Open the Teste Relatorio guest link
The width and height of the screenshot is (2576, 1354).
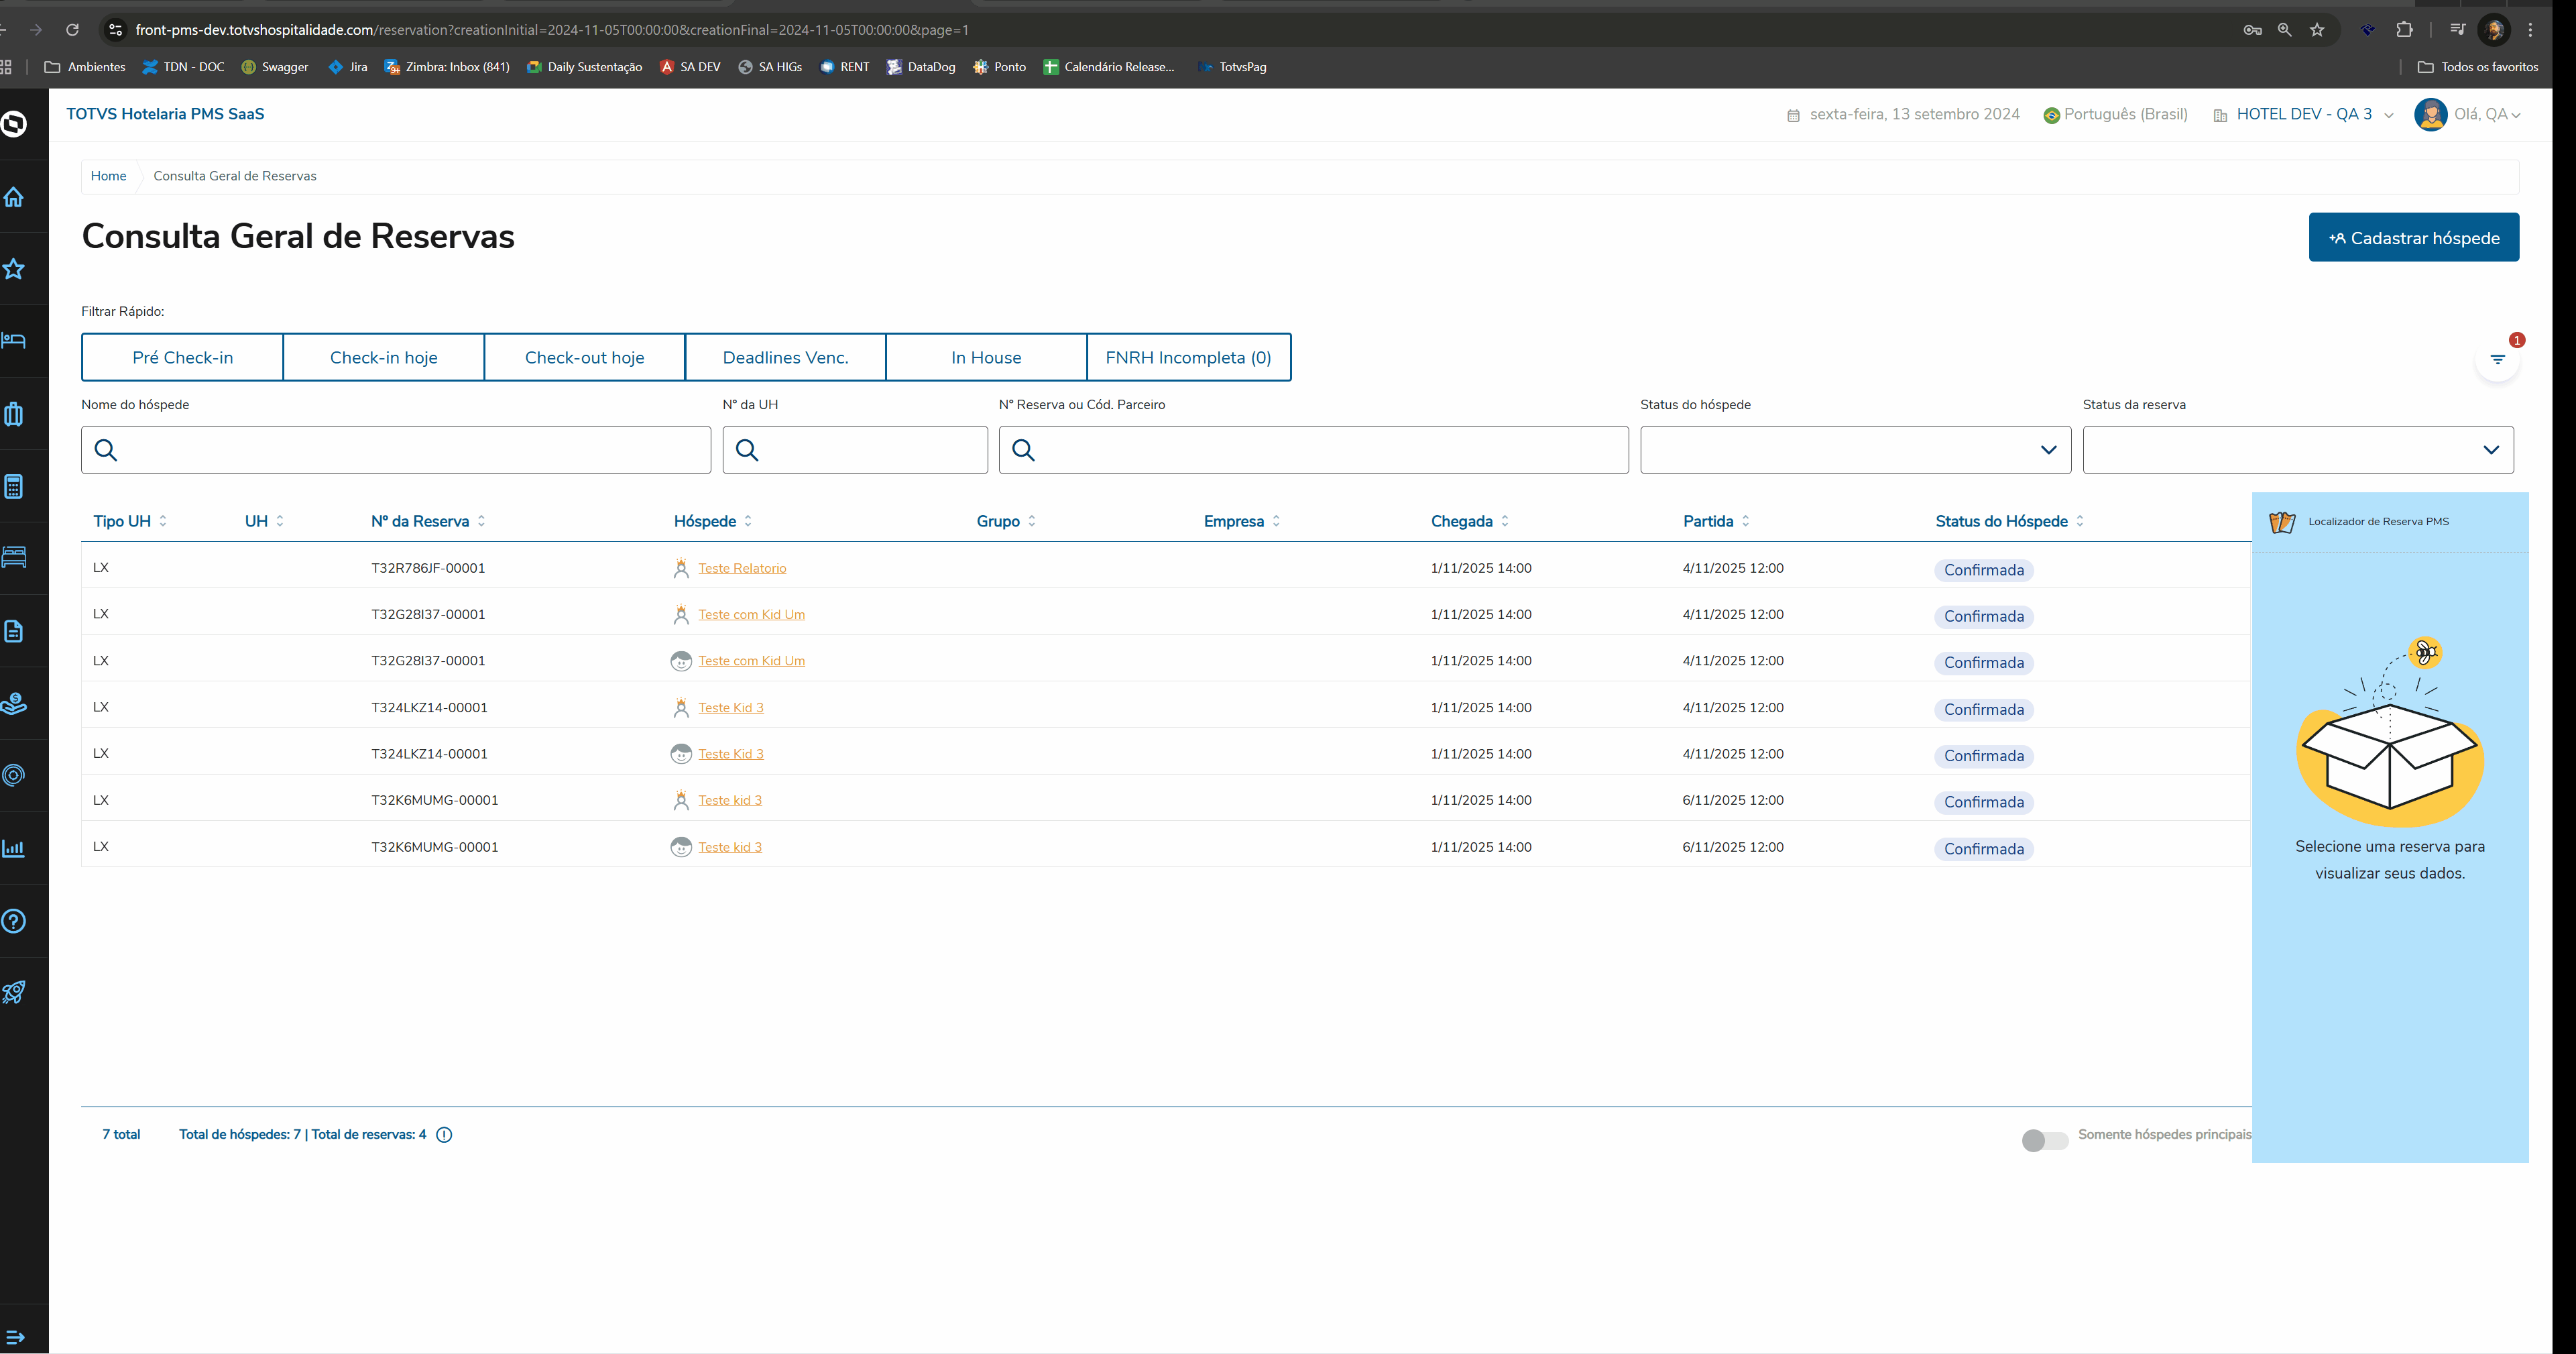click(x=742, y=568)
